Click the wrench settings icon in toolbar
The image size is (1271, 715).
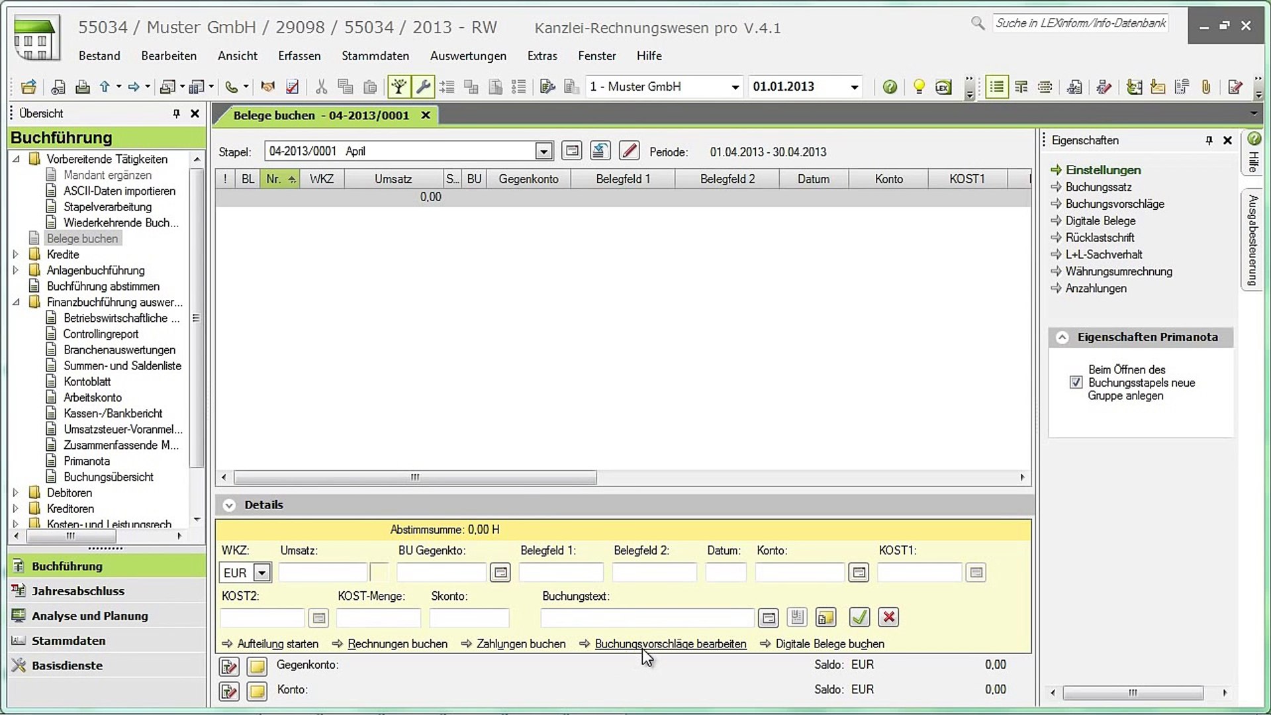[x=423, y=87]
